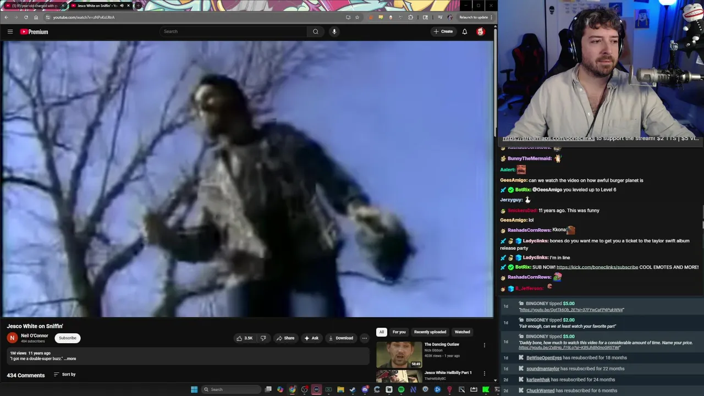This screenshot has width=704, height=396.
Task: Click the video player to pause
Action: tap(247, 179)
